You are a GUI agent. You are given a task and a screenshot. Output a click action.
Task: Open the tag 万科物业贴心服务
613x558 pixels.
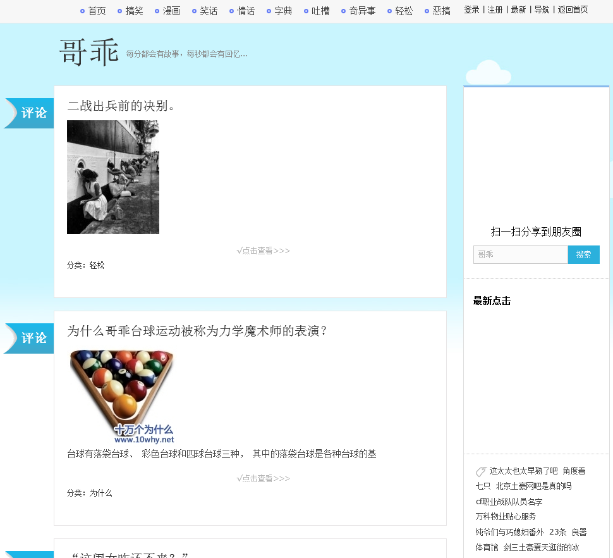tap(506, 517)
